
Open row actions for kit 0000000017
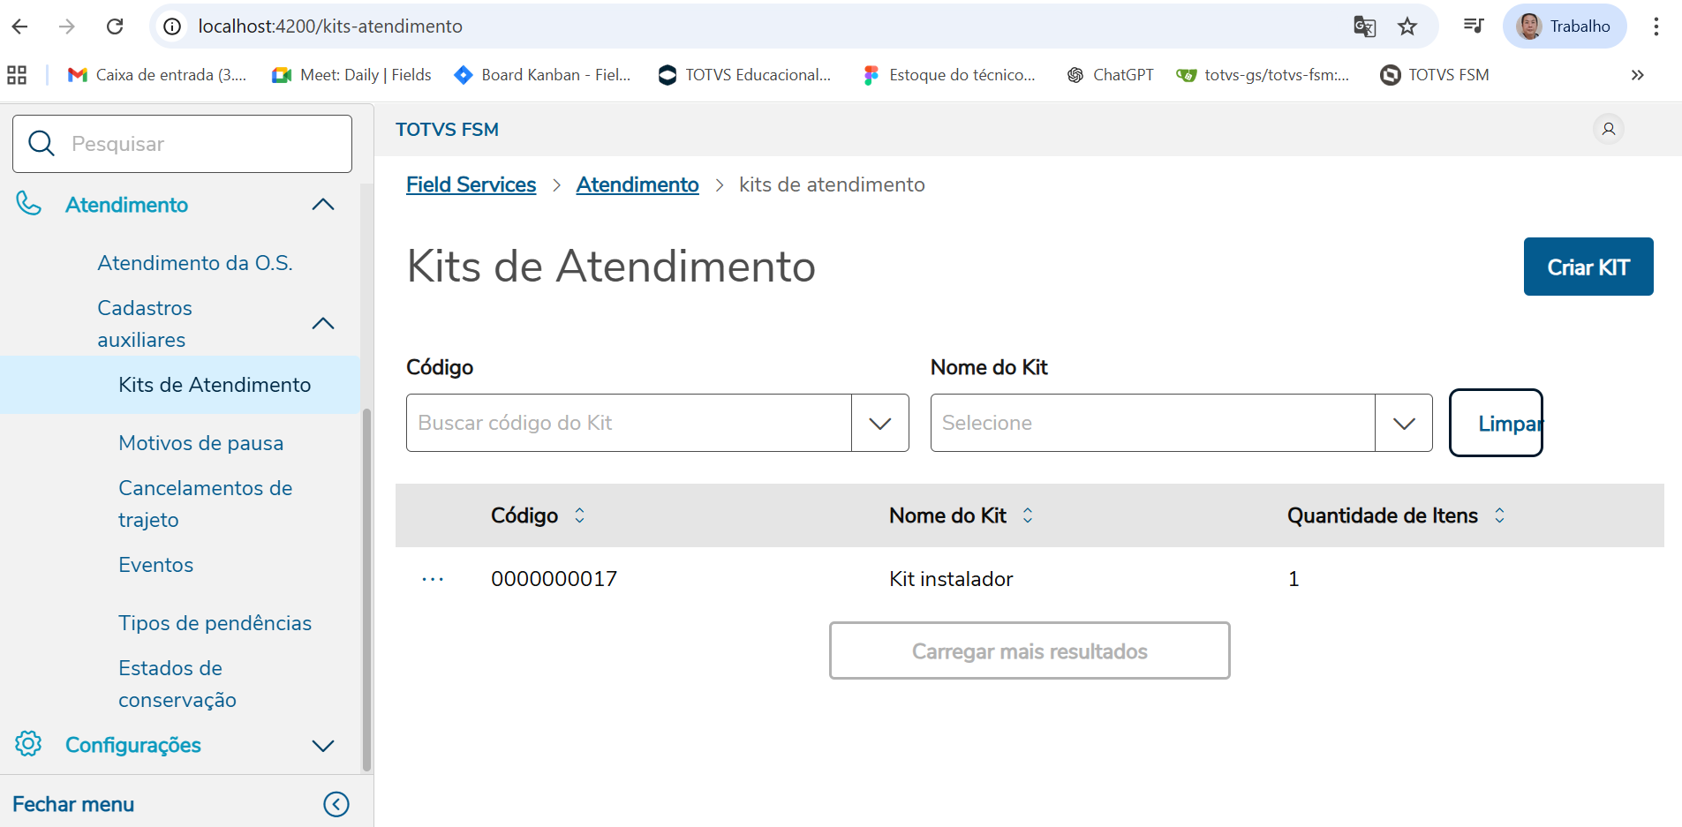433,579
